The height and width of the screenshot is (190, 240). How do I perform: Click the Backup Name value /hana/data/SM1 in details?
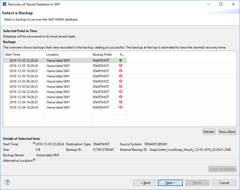(x=48, y=155)
